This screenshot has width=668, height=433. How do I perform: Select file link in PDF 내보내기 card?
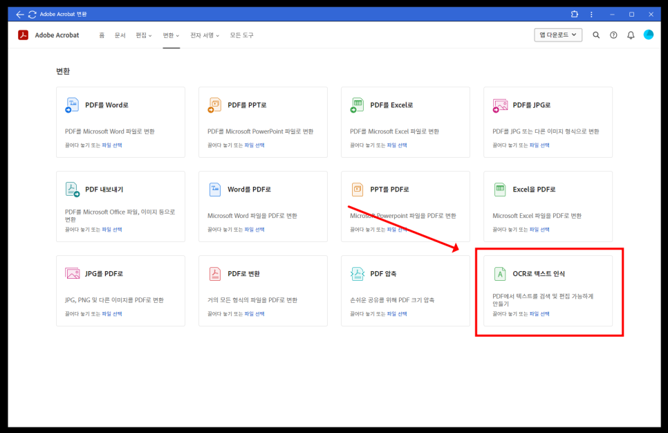tap(111, 230)
